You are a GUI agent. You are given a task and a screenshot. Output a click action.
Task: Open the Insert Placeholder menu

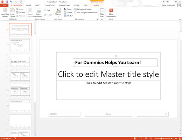(38, 13)
